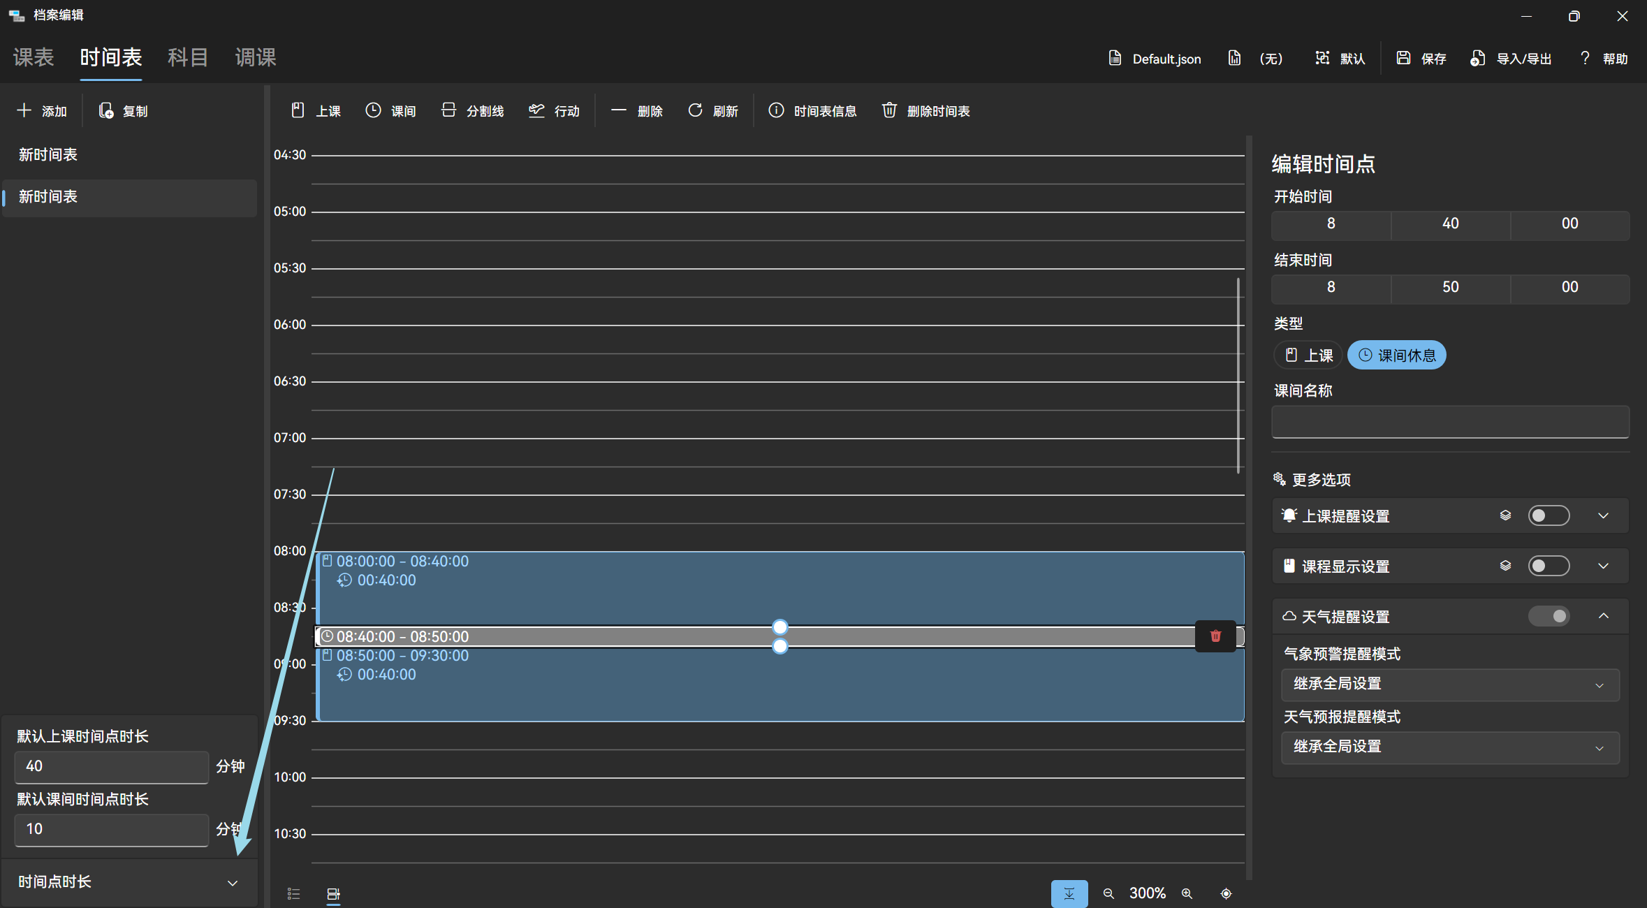Turn off 天气提醒设置 toggle

(1548, 616)
